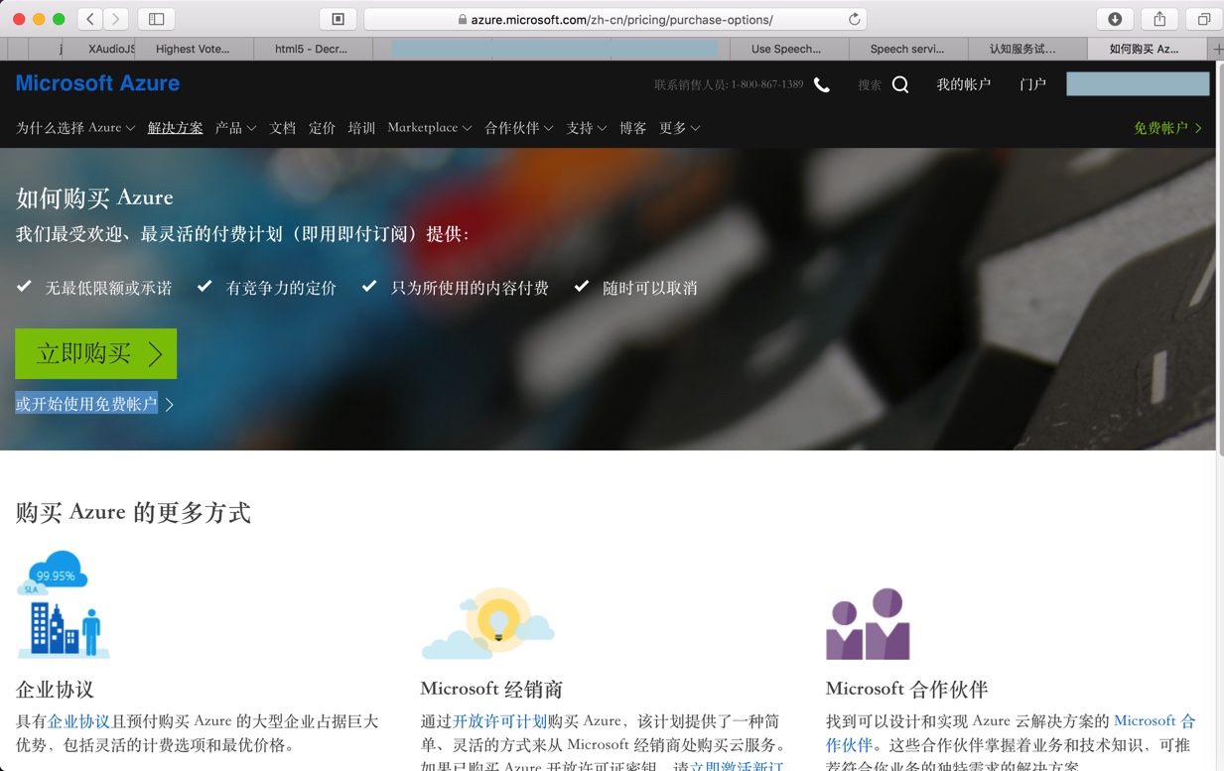Click the 随时可以取消 text
This screenshot has height=771, width=1224.
click(650, 288)
